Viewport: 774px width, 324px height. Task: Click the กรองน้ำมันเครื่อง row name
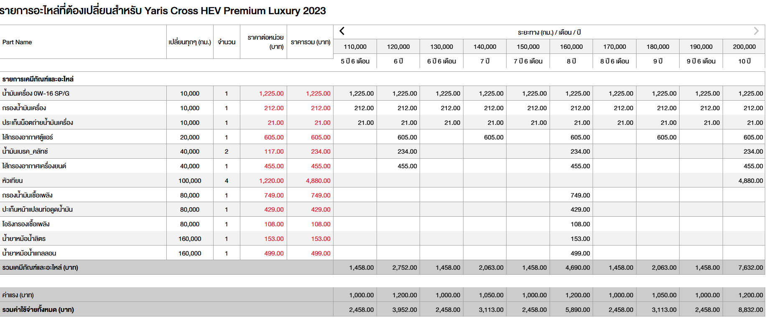(x=24, y=108)
